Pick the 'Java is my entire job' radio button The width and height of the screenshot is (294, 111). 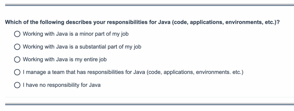(x=17, y=60)
